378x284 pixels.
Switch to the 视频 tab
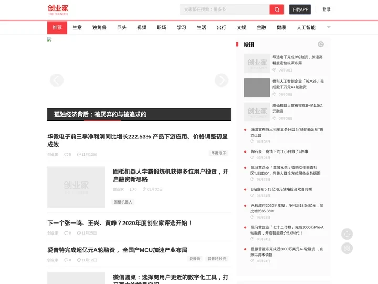pyautogui.click(x=142, y=27)
